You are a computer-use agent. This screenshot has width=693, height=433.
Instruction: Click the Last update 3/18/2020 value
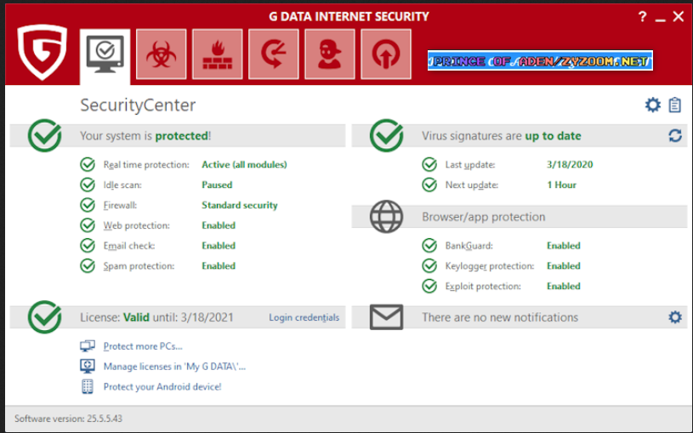(570, 164)
